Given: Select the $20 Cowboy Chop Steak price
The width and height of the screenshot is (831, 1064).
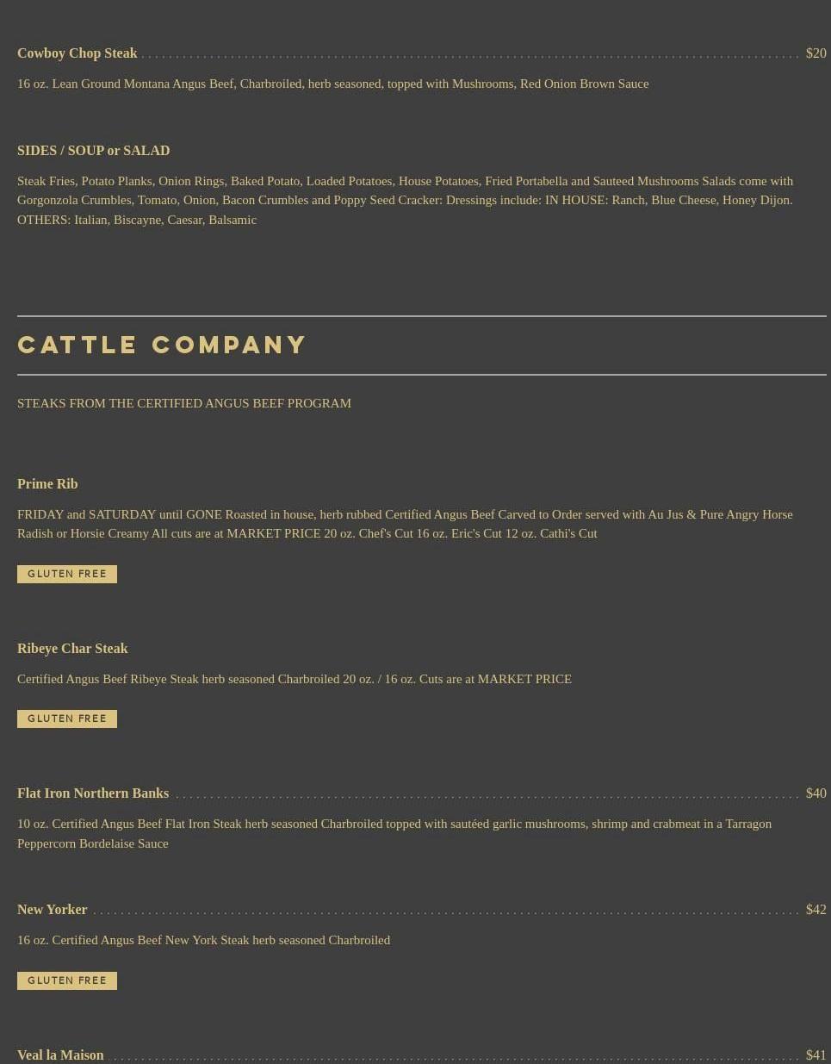Looking at the screenshot, I should click(815, 53).
